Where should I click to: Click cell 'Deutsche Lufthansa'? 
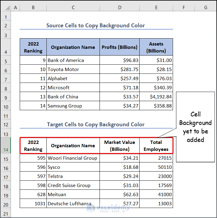73,203
